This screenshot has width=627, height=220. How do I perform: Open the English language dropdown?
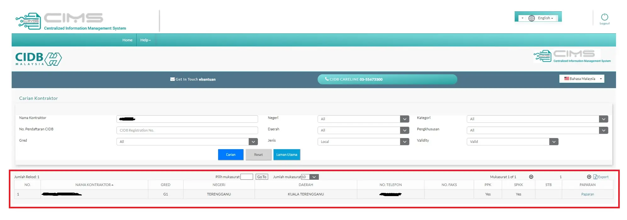click(x=545, y=18)
